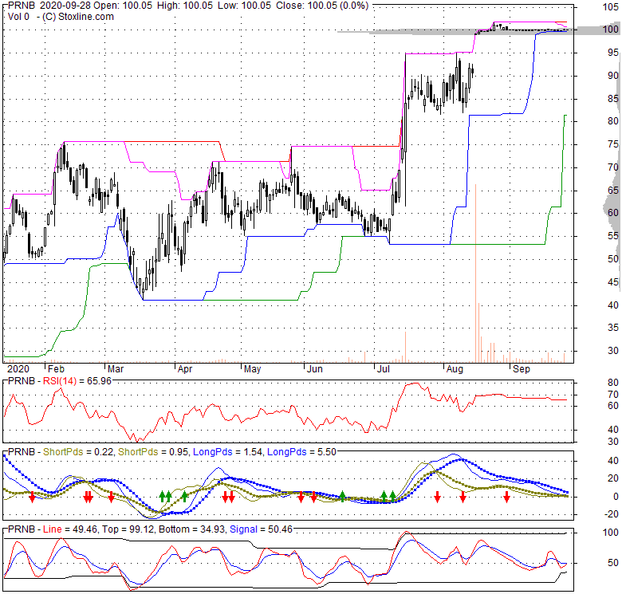
Task: Click the 55 price axis label
Action: tap(613, 236)
